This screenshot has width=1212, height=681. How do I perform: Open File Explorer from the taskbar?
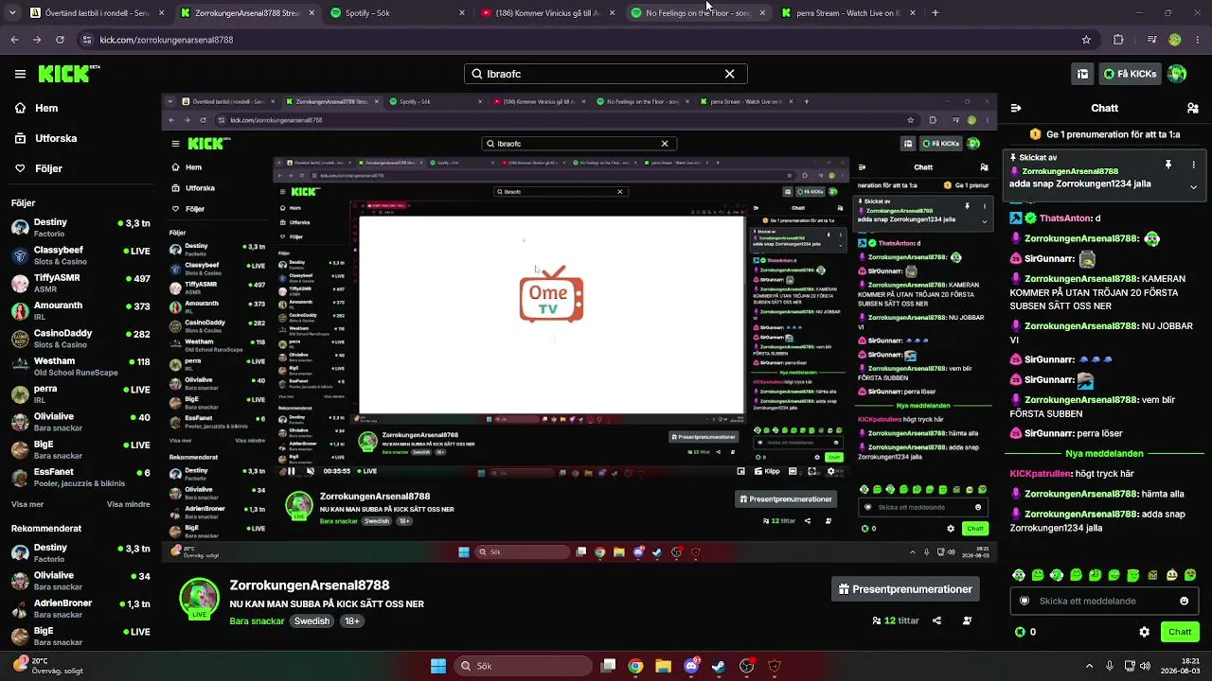663,666
